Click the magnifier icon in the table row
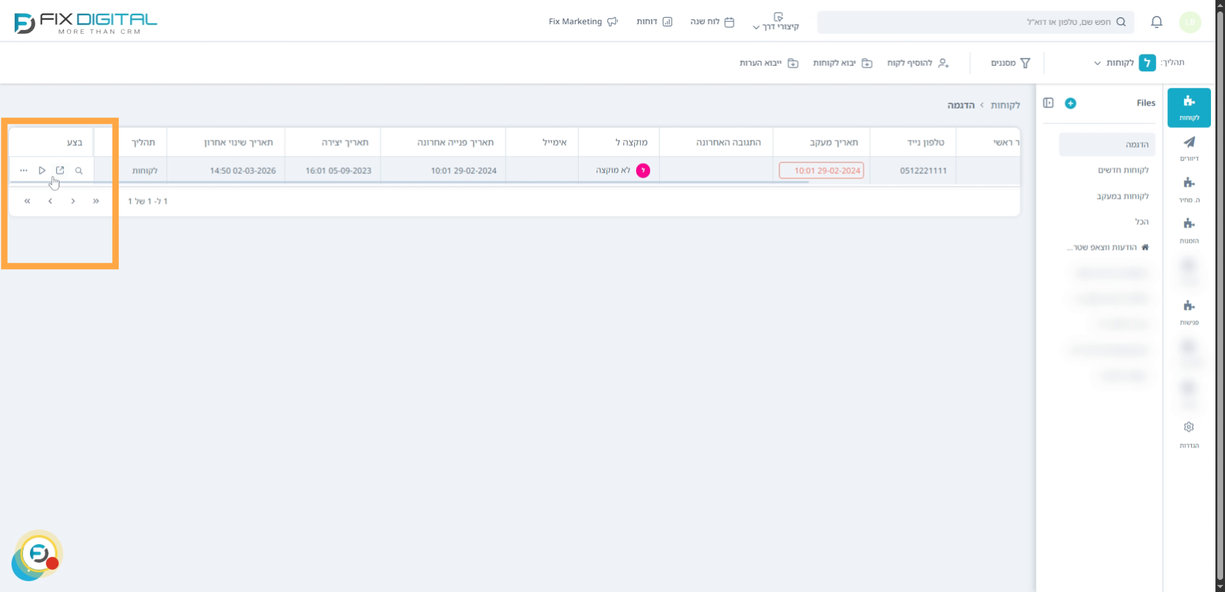 pos(78,170)
